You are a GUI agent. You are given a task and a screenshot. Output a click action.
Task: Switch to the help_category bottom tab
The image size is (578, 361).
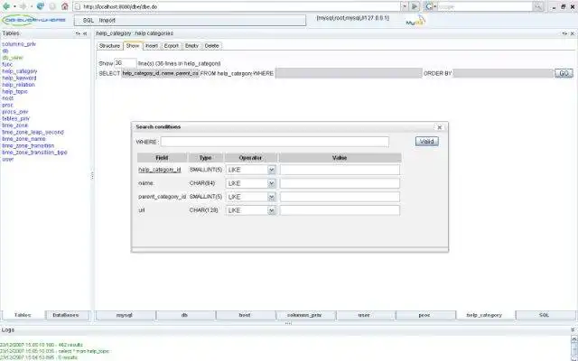[484, 315]
